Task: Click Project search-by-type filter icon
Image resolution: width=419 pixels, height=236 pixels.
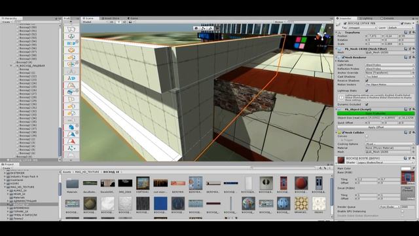Action: (320, 168)
